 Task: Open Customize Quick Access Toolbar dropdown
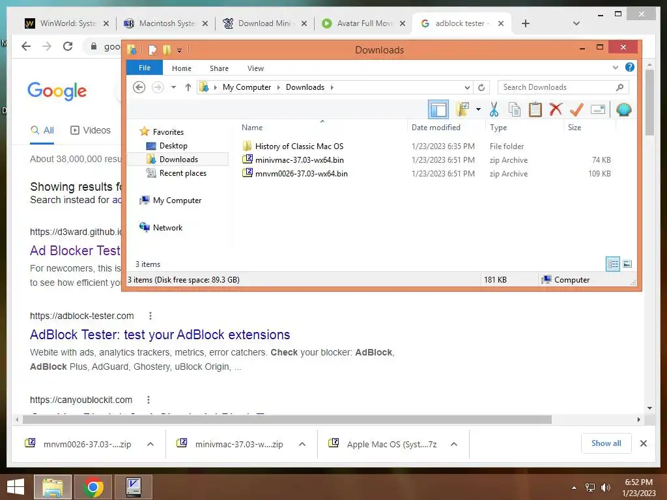(180, 51)
